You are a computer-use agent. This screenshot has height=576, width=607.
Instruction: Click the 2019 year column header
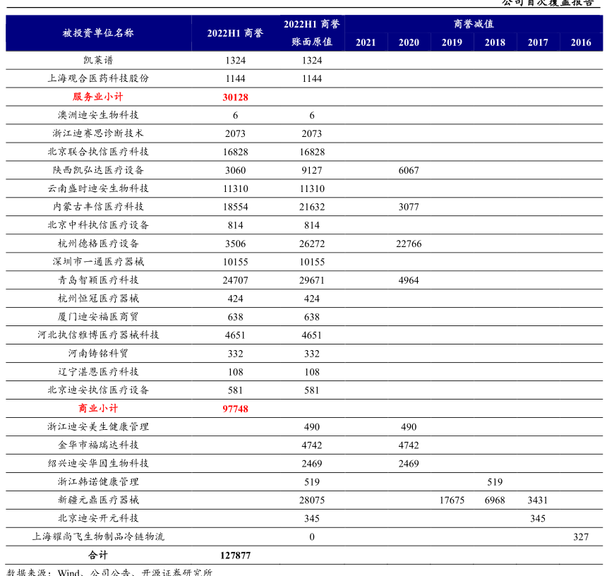click(452, 42)
